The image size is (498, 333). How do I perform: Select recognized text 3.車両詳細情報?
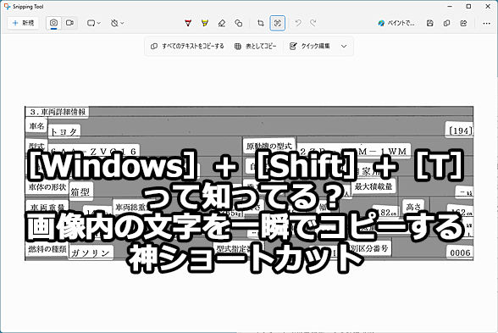coord(58,112)
